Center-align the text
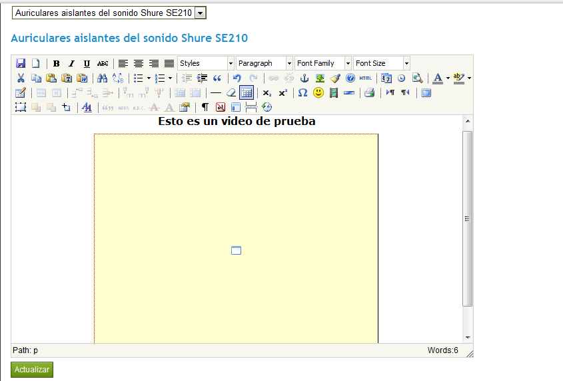The width and height of the screenshot is (563, 381). 138,63
